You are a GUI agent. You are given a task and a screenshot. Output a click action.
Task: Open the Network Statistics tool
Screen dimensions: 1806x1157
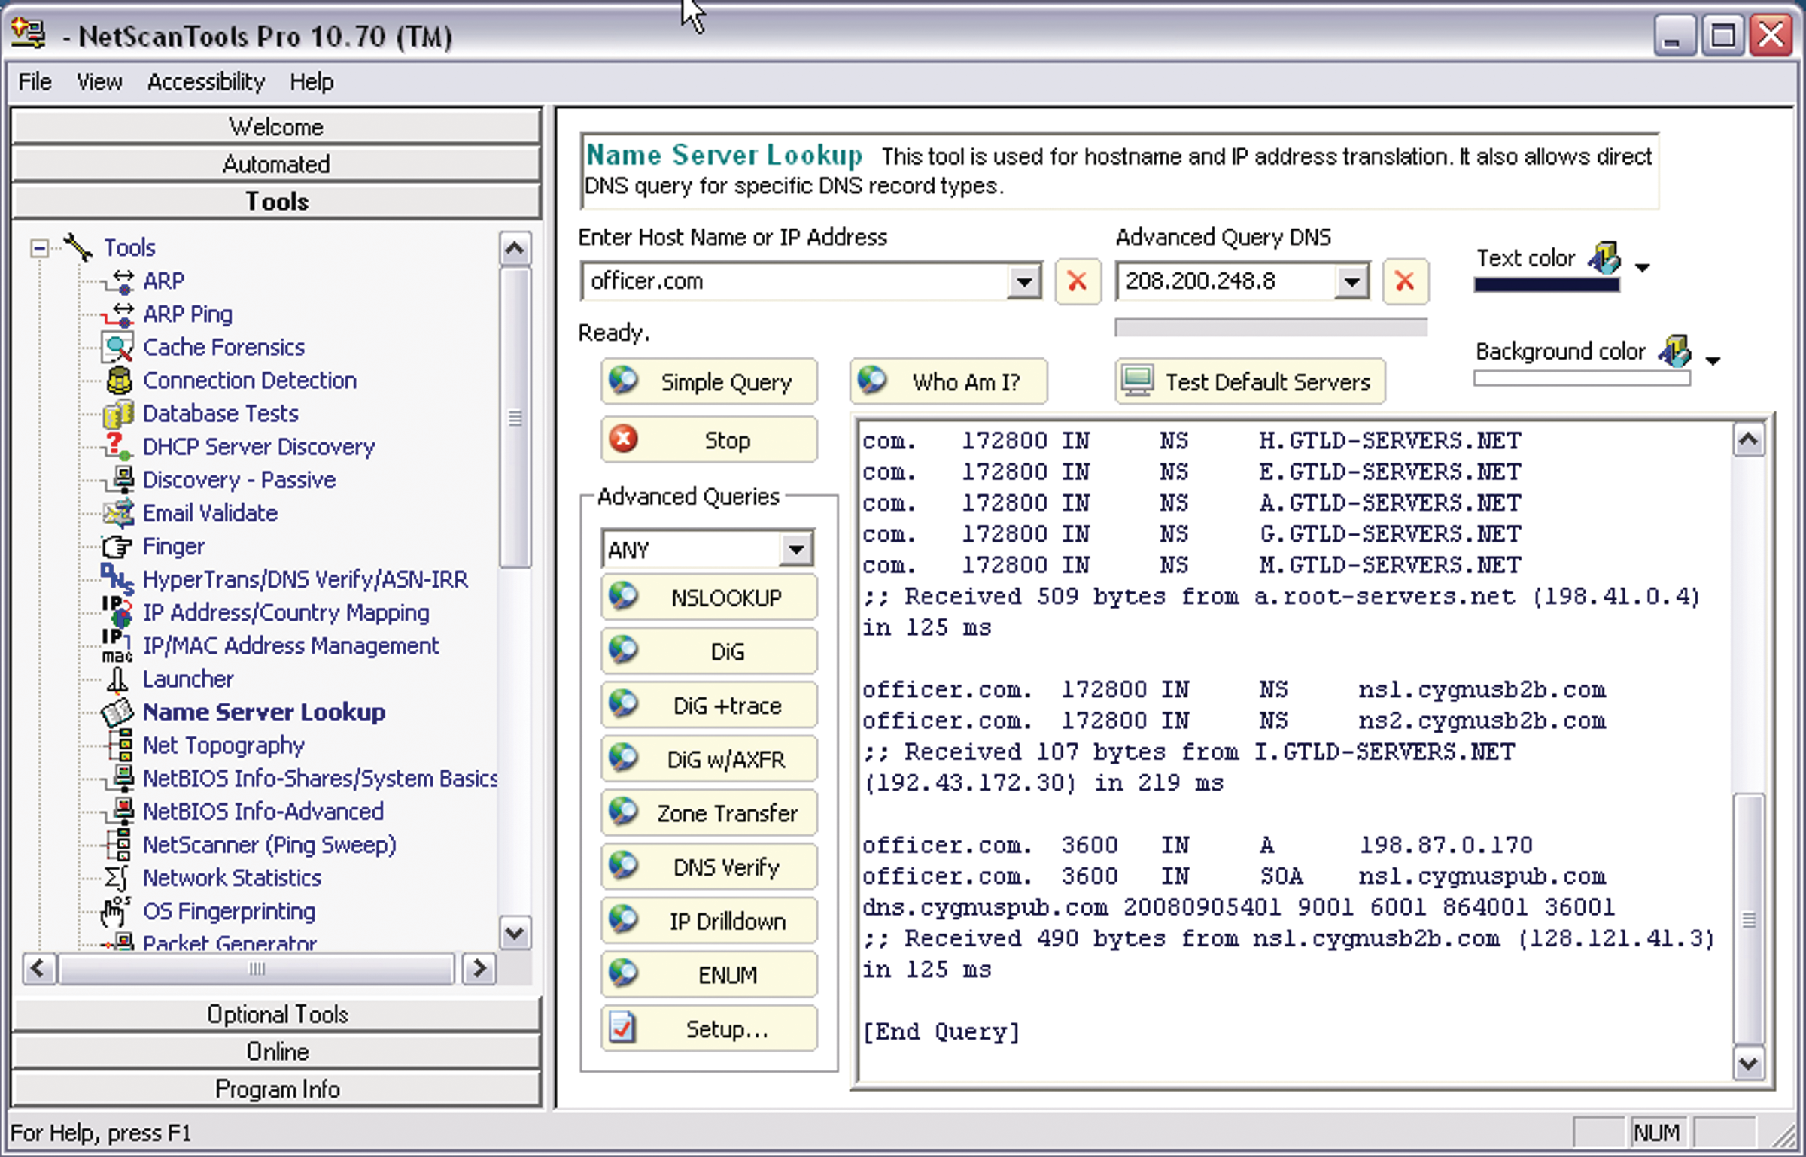pyautogui.click(x=232, y=878)
